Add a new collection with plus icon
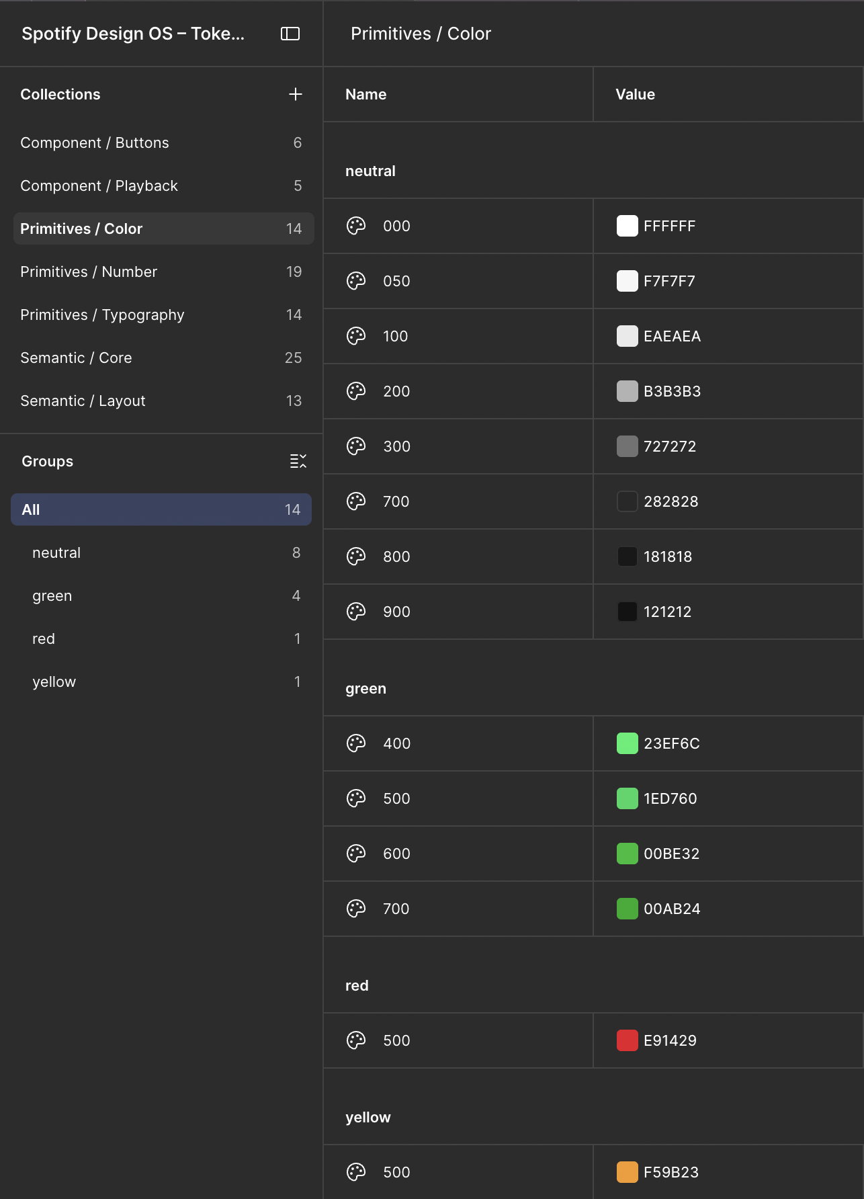Viewport: 864px width, 1199px height. coord(295,94)
